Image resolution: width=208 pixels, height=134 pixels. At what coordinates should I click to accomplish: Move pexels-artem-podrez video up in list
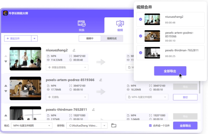(x=6, y=86)
